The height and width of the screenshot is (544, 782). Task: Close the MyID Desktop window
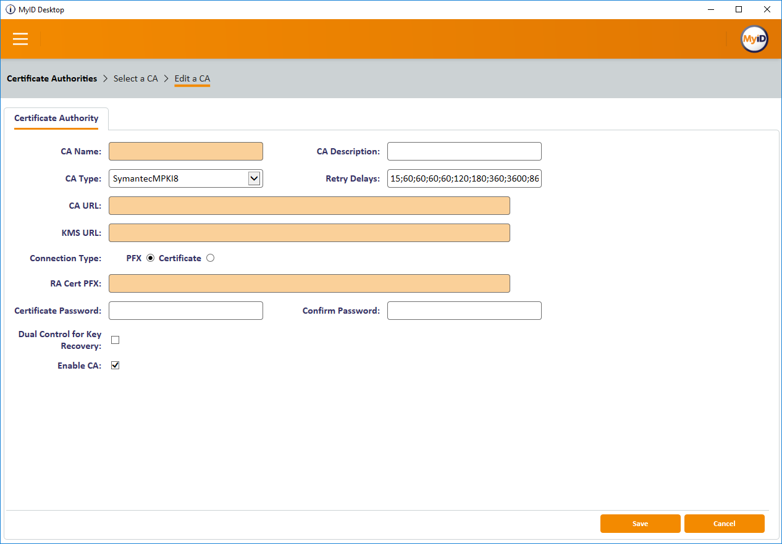[767, 9]
